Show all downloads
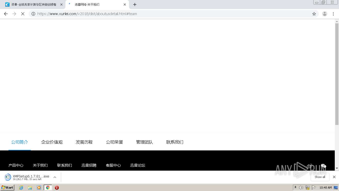 [320, 177]
